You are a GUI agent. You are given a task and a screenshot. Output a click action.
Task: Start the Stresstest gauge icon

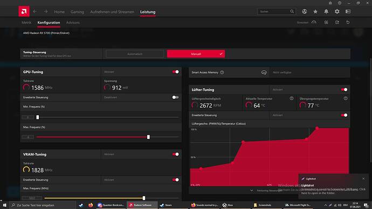pos(314,22)
